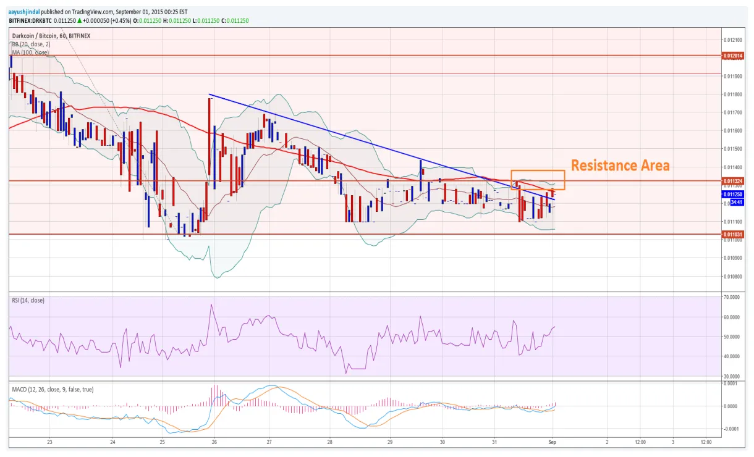Open the BITFINEX exchange selector in the legend
Screen dimensions: 754x457
pyautogui.click(x=79, y=36)
